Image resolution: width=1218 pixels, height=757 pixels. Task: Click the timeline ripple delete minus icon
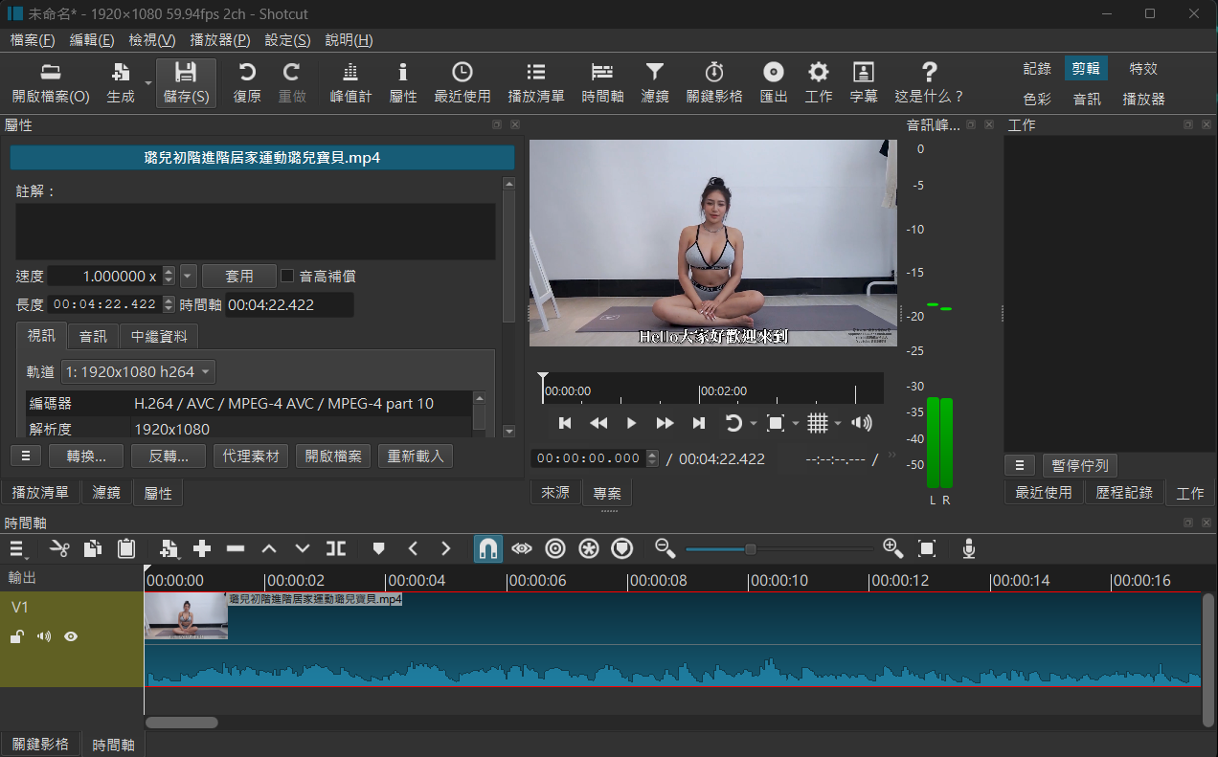coord(236,548)
